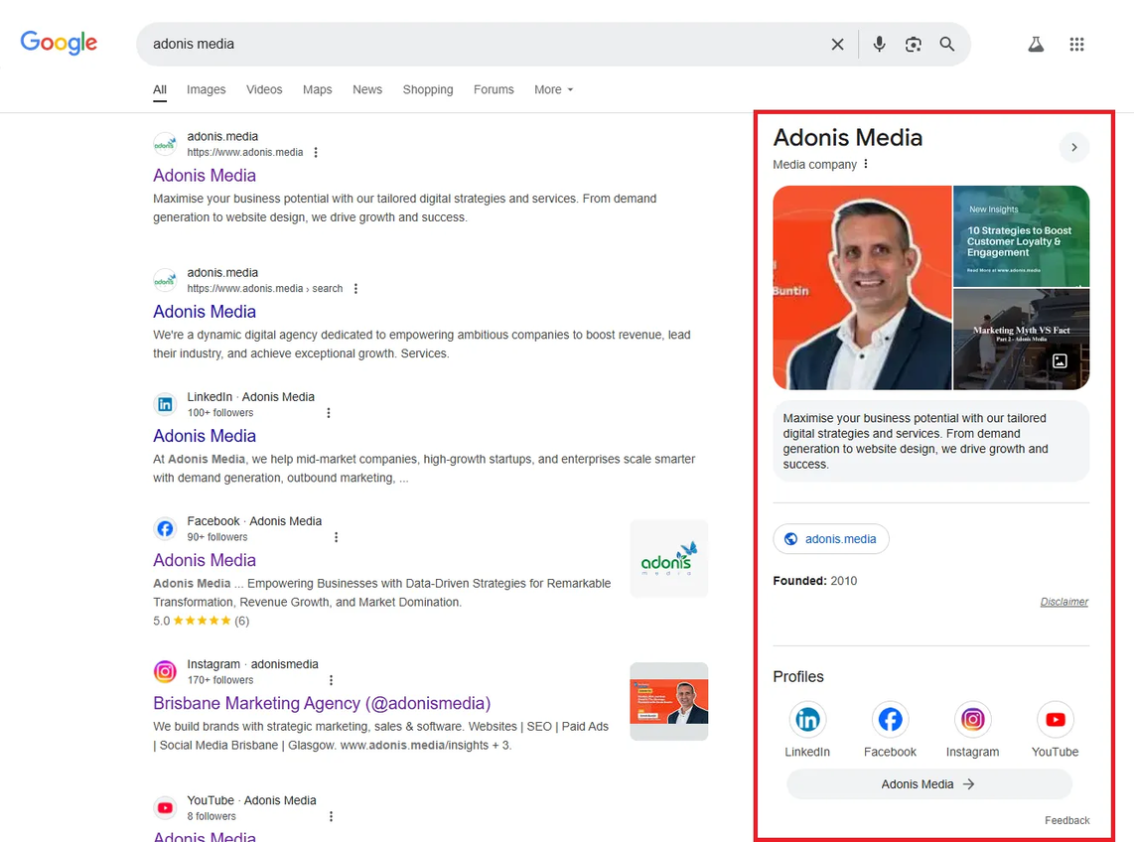Image resolution: width=1134 pixels, height=842 pixels.
Task: Click the 100+ followers text under LinkedIn
Action: pyautogui.click(x=220, y=413)
